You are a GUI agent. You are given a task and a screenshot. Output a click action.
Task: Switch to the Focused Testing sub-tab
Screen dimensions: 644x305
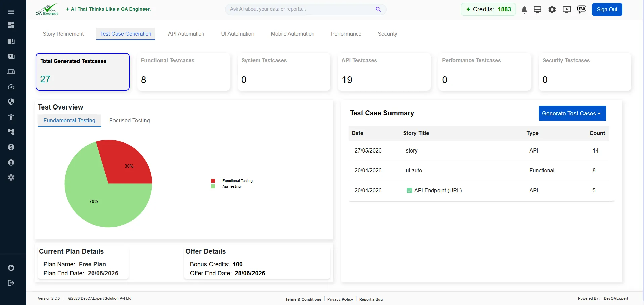pyautogui.click(x=130, y=120)
